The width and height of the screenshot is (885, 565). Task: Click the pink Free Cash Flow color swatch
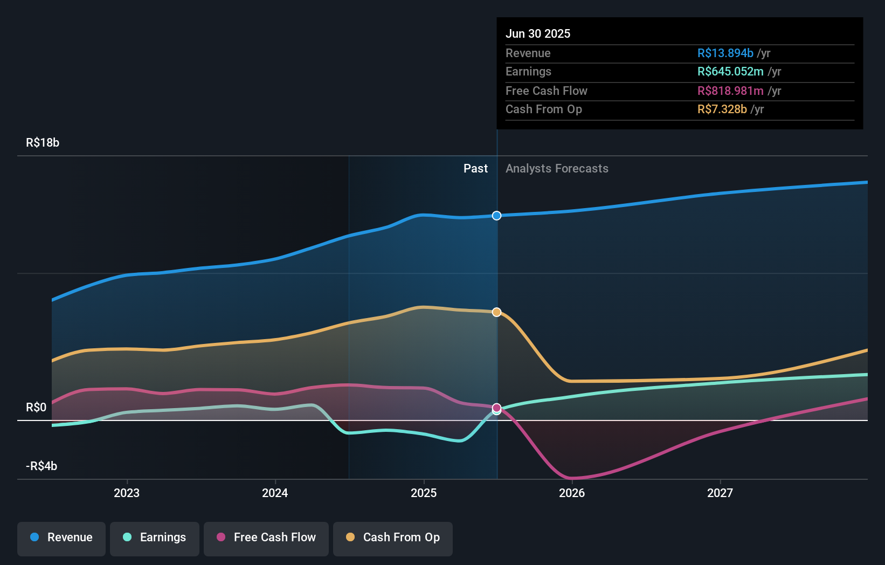(220, 538)
